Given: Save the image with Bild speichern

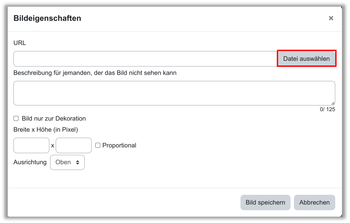Looking at the screenshot, I should point(265,203).
